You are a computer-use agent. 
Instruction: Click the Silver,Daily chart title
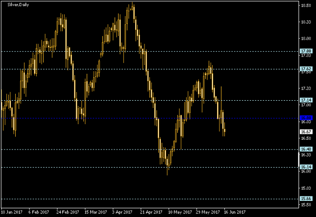(x=18, y=5)
